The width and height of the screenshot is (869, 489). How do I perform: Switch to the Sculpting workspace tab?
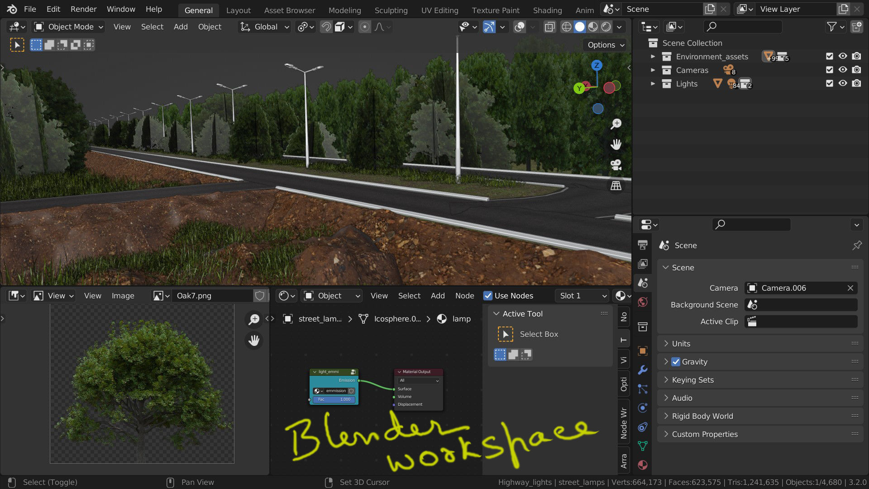tap(391, 10)
